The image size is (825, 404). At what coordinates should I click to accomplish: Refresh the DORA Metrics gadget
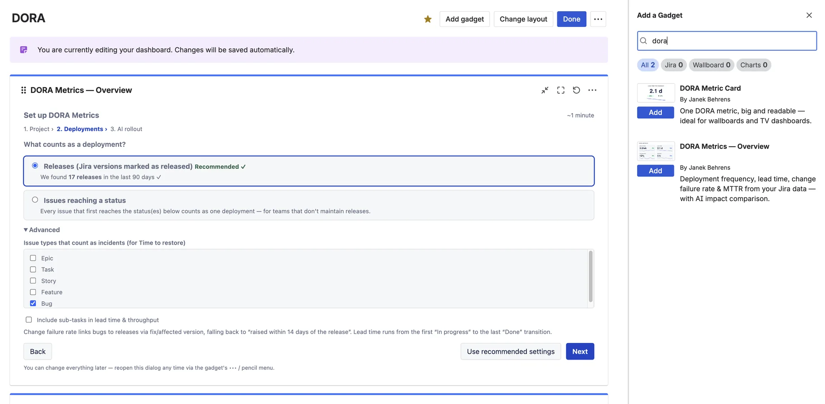[577, 90]
